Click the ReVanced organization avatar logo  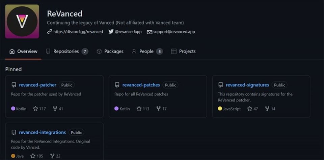click(x=22, y=21)
